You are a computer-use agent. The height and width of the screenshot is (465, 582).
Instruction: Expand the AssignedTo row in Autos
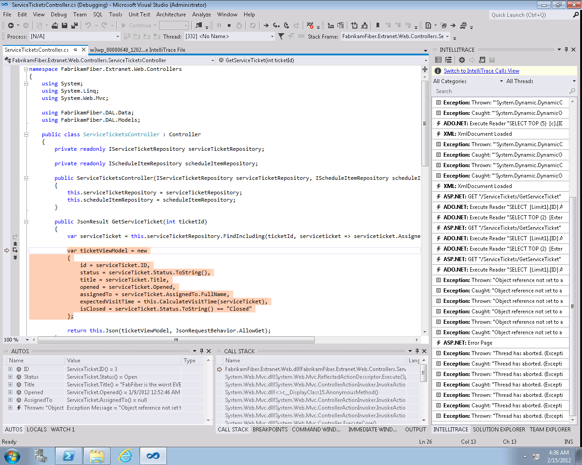pos(10,400)
